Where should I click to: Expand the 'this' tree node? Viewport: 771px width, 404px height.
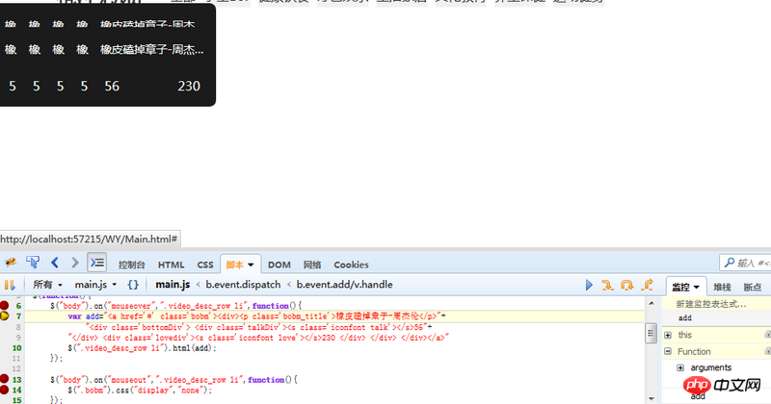coord(668,335)
